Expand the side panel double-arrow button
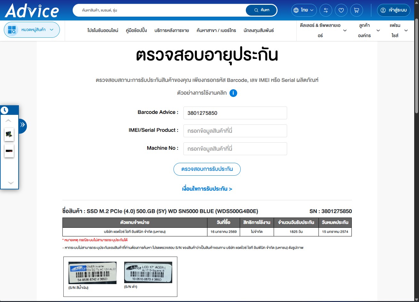Screen dimensions: 419x302 tap(22, 125)
